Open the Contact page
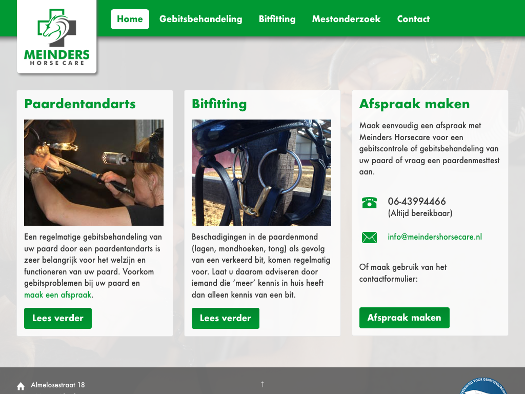 (414, 19)
